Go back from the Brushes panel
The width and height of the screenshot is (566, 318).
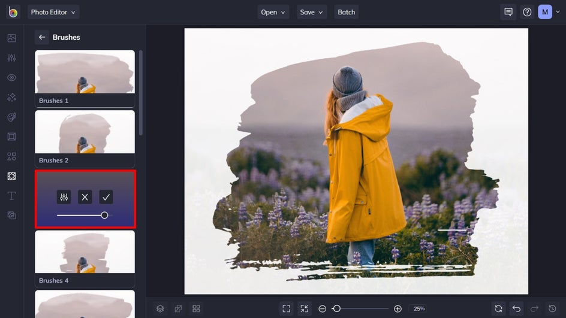point(42,37)
